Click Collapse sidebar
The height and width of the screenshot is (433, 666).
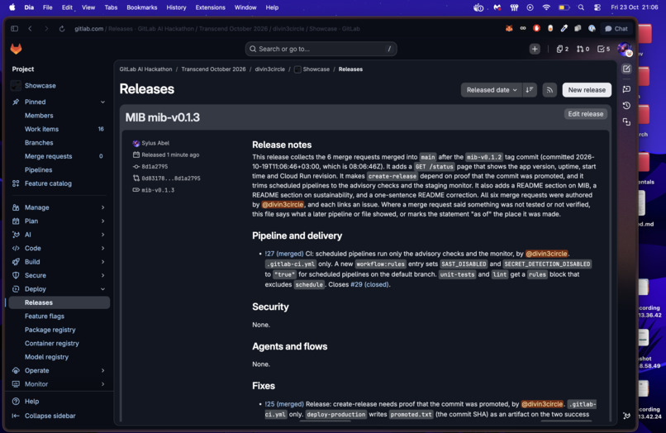(50, 416)
